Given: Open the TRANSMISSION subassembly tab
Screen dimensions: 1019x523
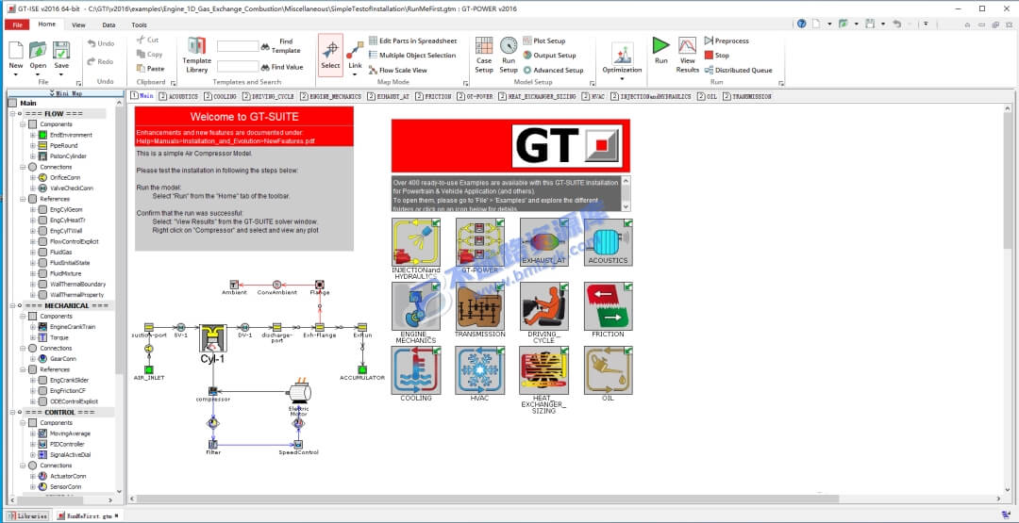Looking at the screenshot, I should (747, 96).
